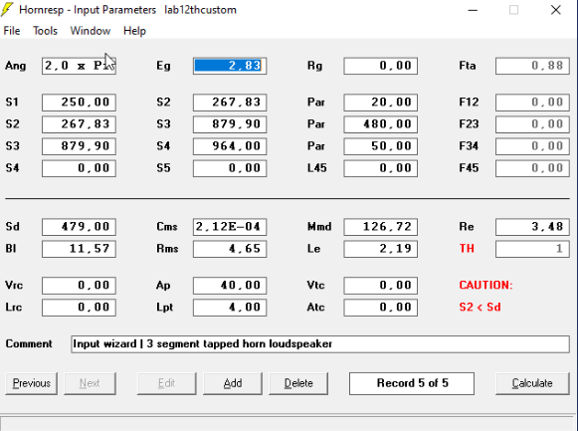Select the Atc input field
The width and height of the screenshot is (578, 431).
(380, 308)
